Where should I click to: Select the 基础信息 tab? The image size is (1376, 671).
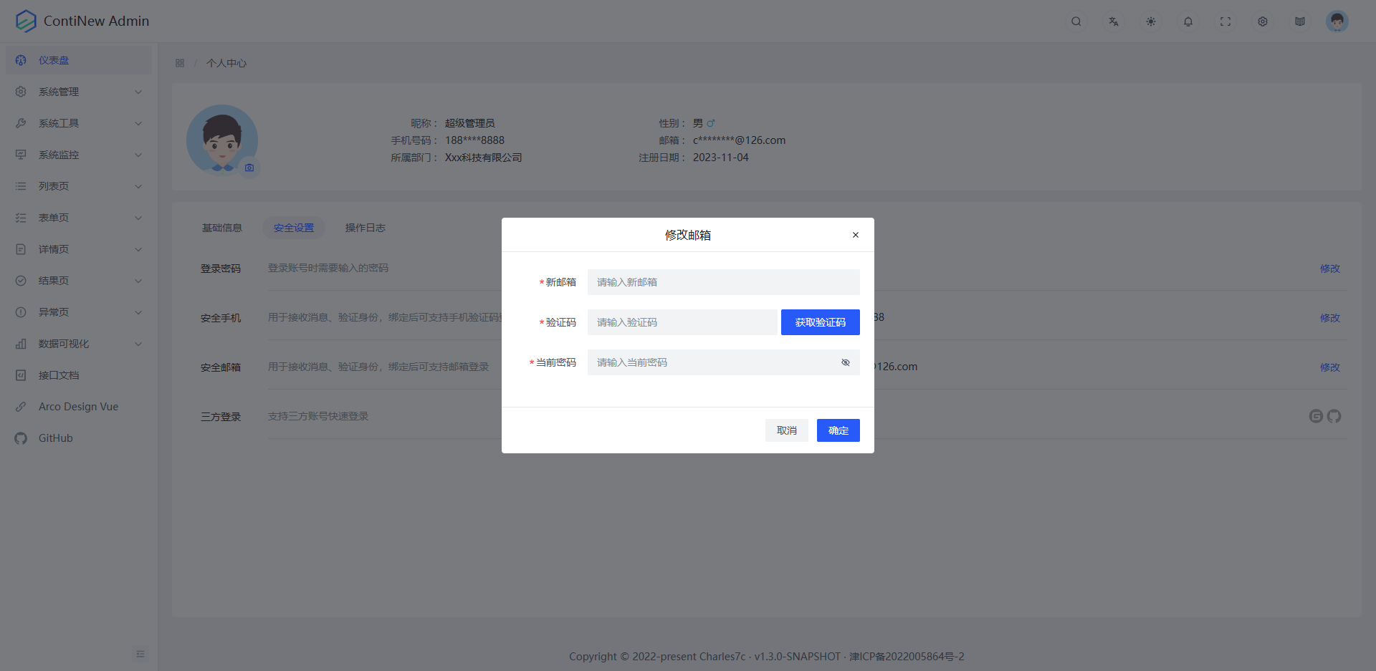[222, 228]
